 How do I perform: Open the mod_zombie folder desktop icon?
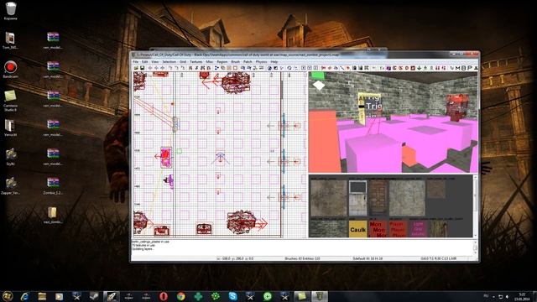(52, 215)
